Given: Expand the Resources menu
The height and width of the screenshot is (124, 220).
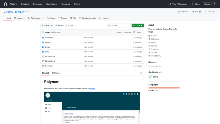Looking at the screenshot, I should [38, 4].
